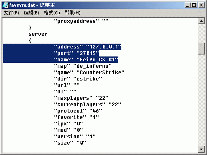Click on the "port" "27015" line
The image size is (207, 155).
(76, 53)
